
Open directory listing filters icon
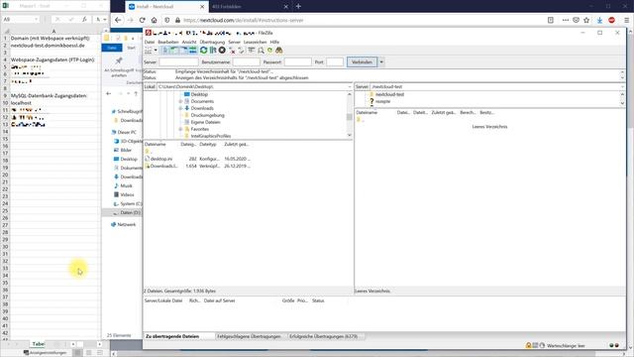pos(251,51)
